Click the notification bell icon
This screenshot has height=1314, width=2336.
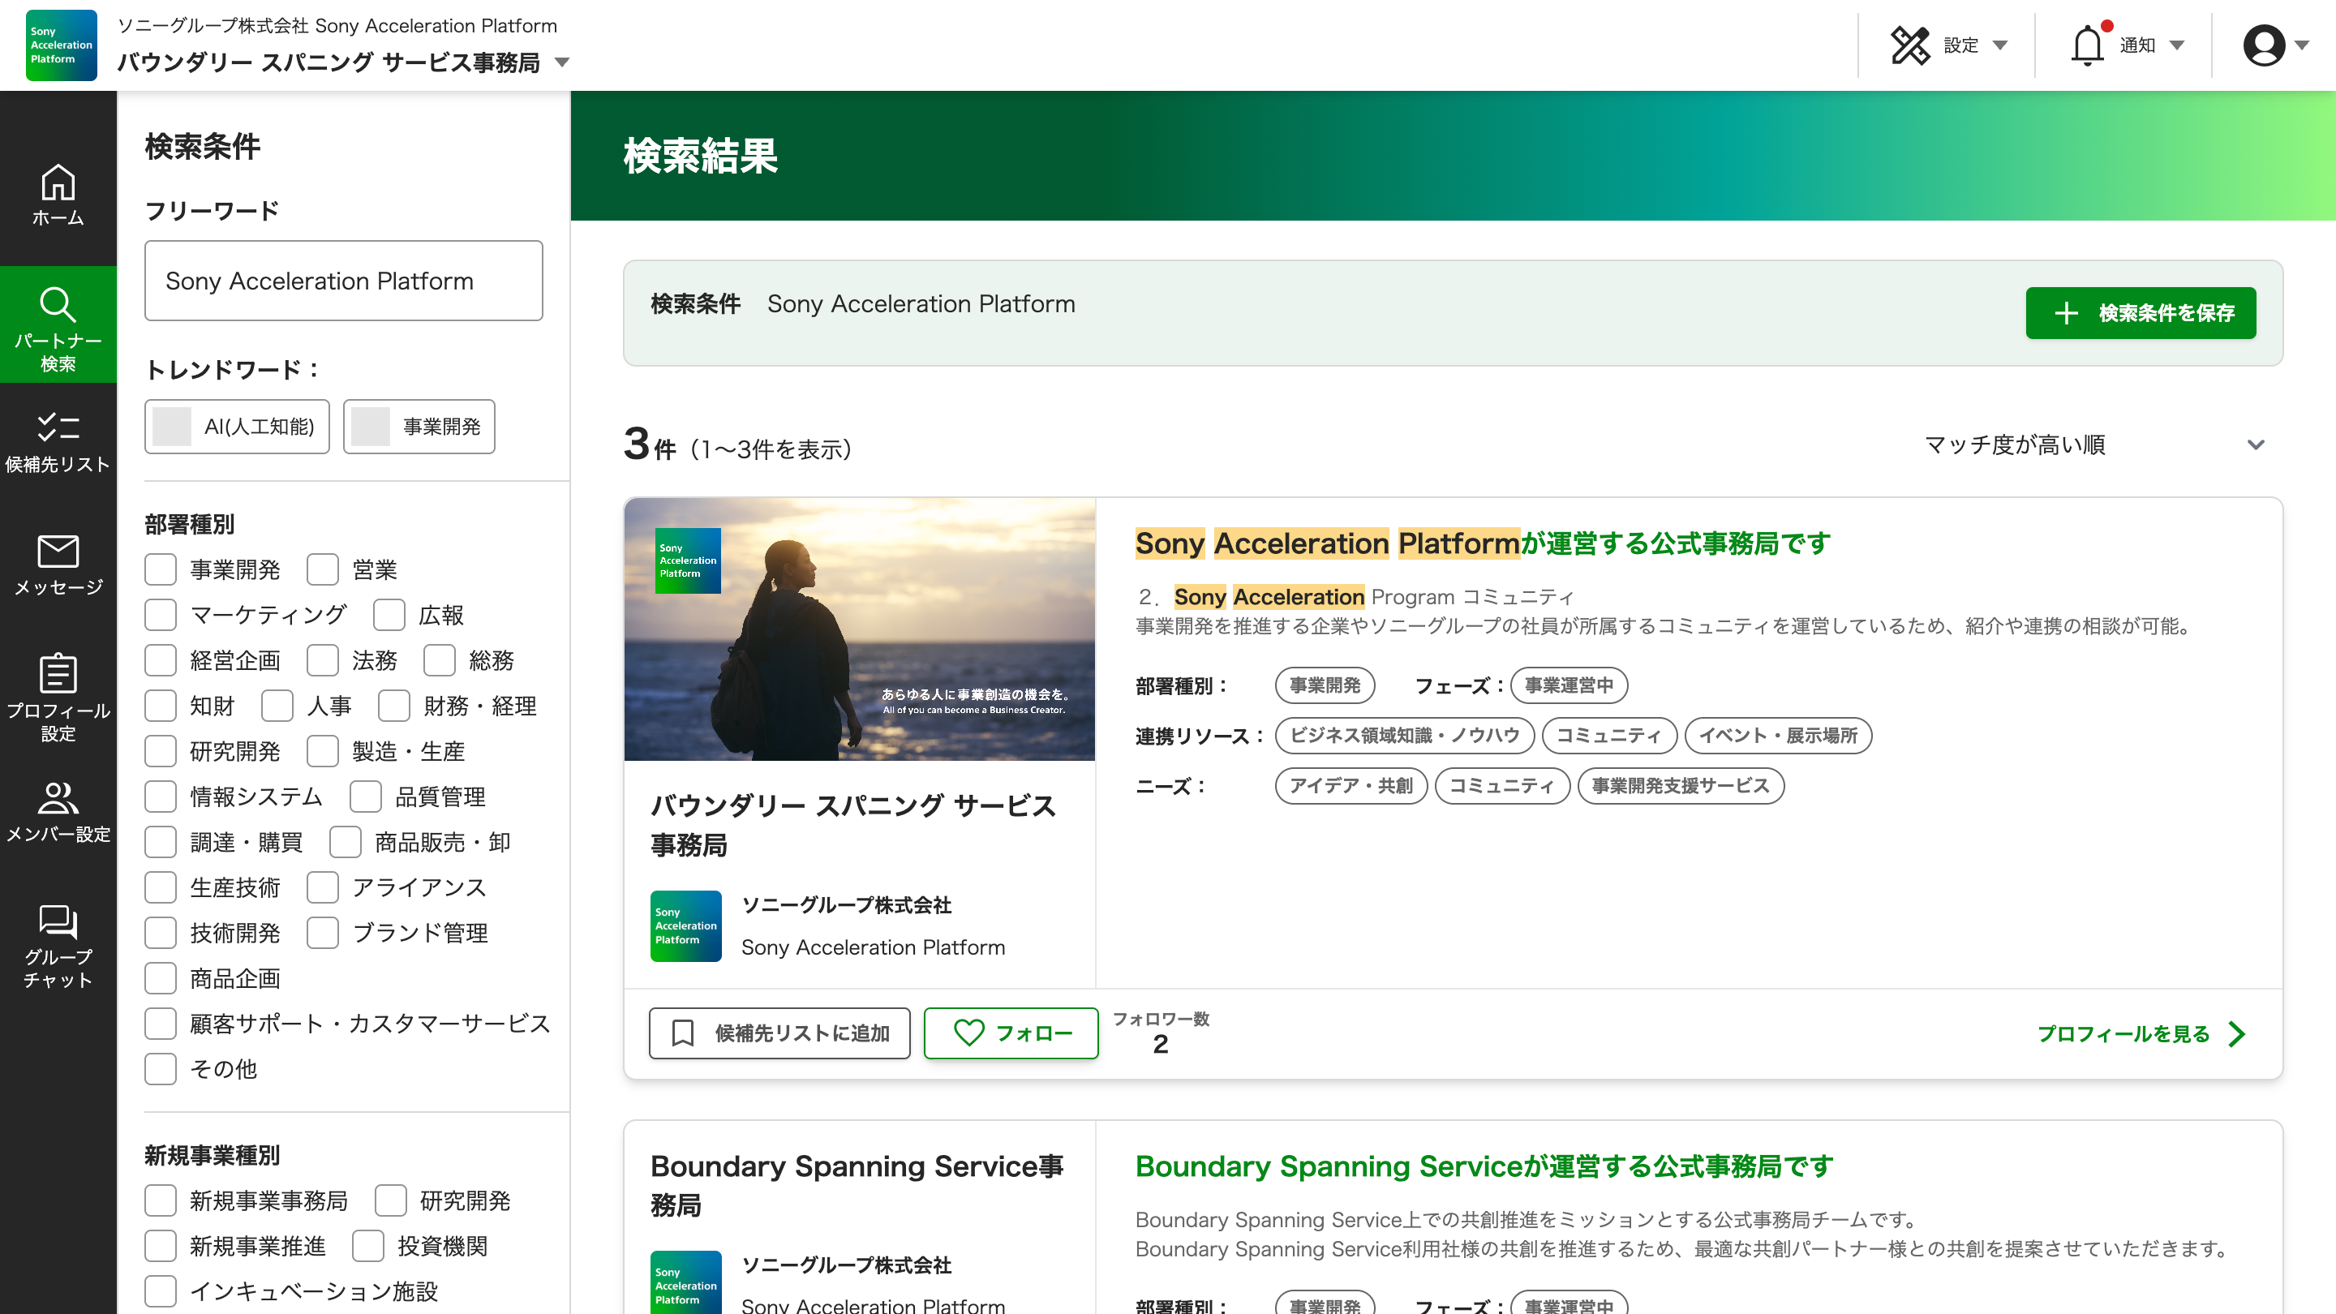(x=2087, y=45)
